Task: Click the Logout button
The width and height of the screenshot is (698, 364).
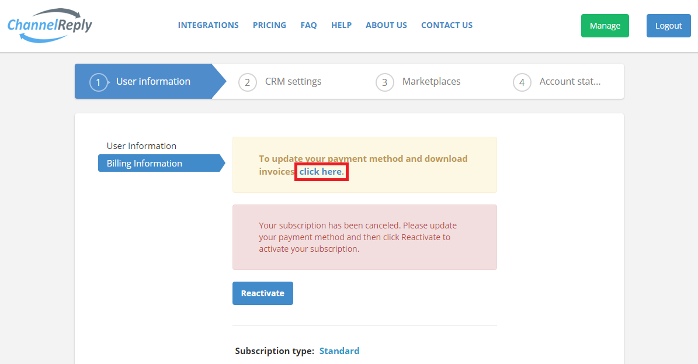Action: [x=669, y=26]
